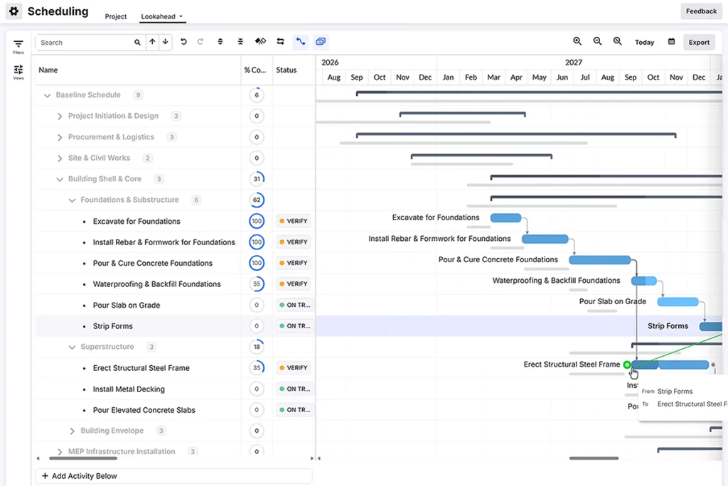Click zoom-to-fit magnifier icon
The image size is (728, 486).
618,41
